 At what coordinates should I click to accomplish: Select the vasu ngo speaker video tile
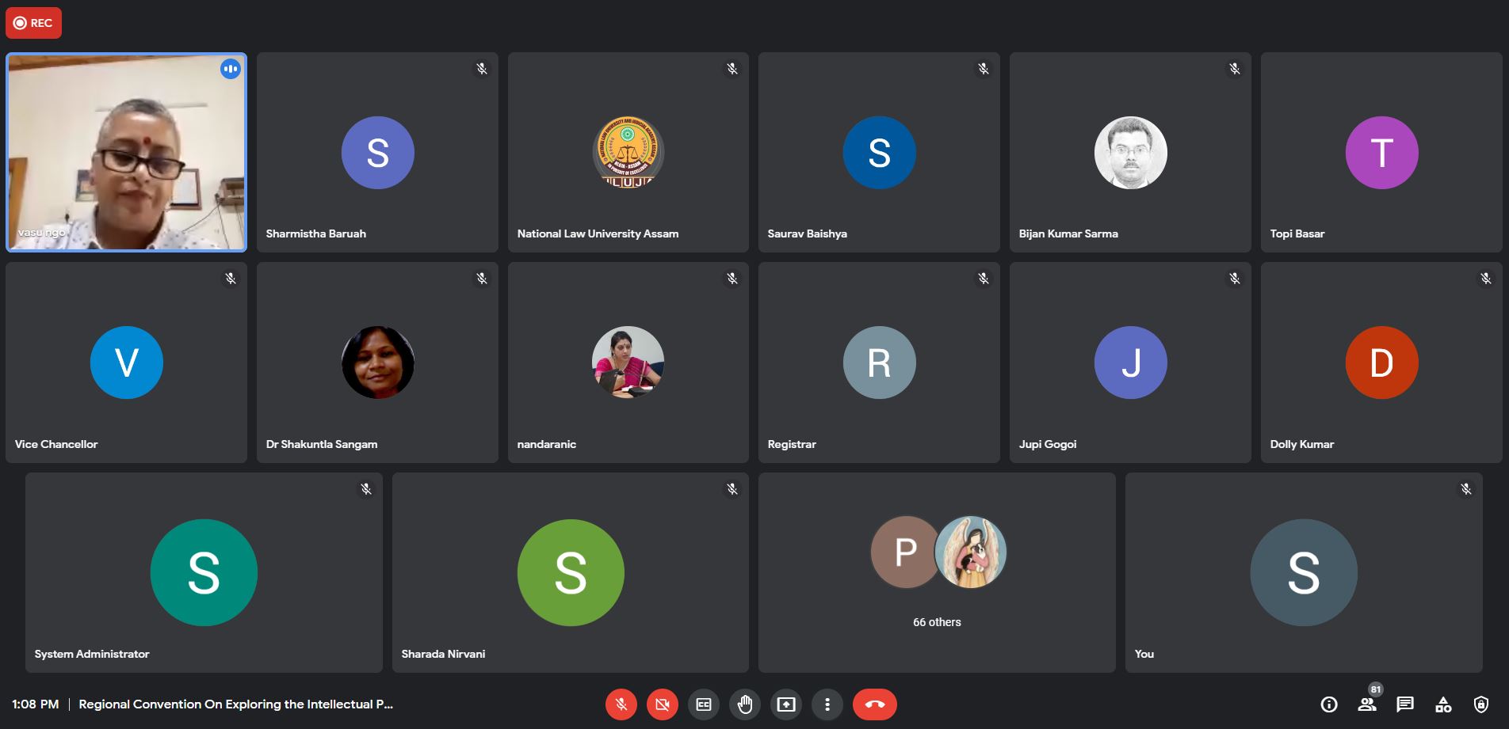[126, 153]
